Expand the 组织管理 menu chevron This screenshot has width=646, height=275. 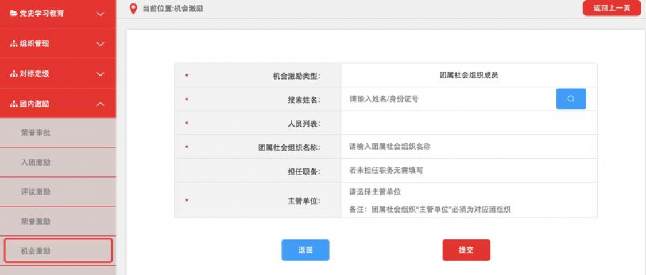[x=100, y=44]
